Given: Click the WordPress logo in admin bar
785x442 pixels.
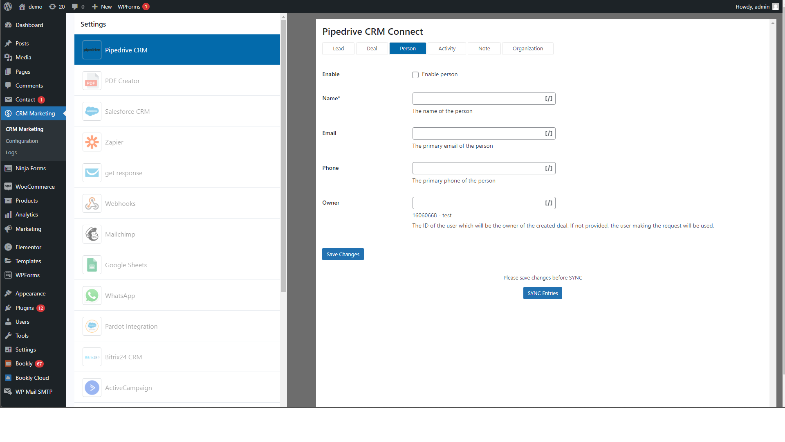Looking at the screenshot, I should [x=8, y=7].
